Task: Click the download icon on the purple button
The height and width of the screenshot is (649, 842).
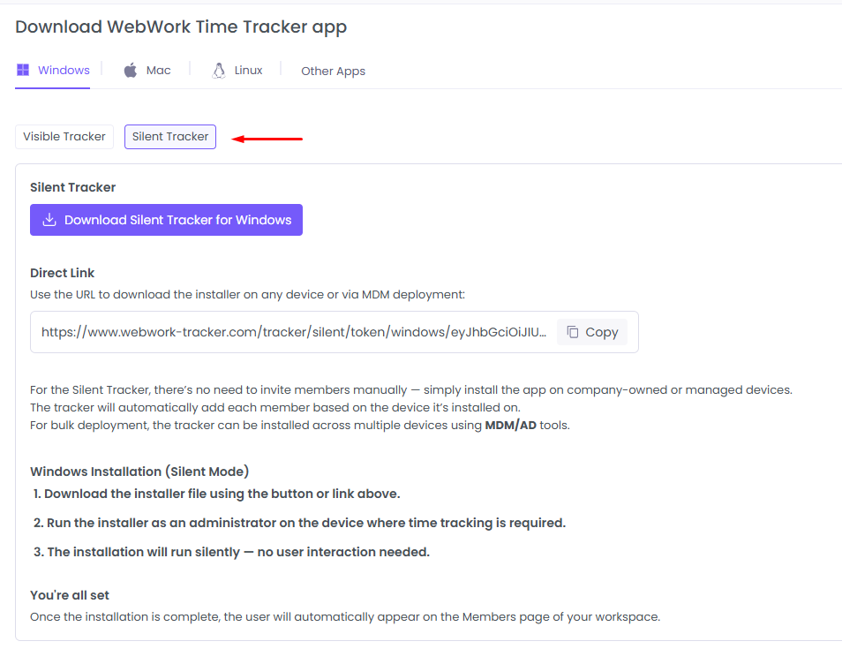Action: (49, 219)
